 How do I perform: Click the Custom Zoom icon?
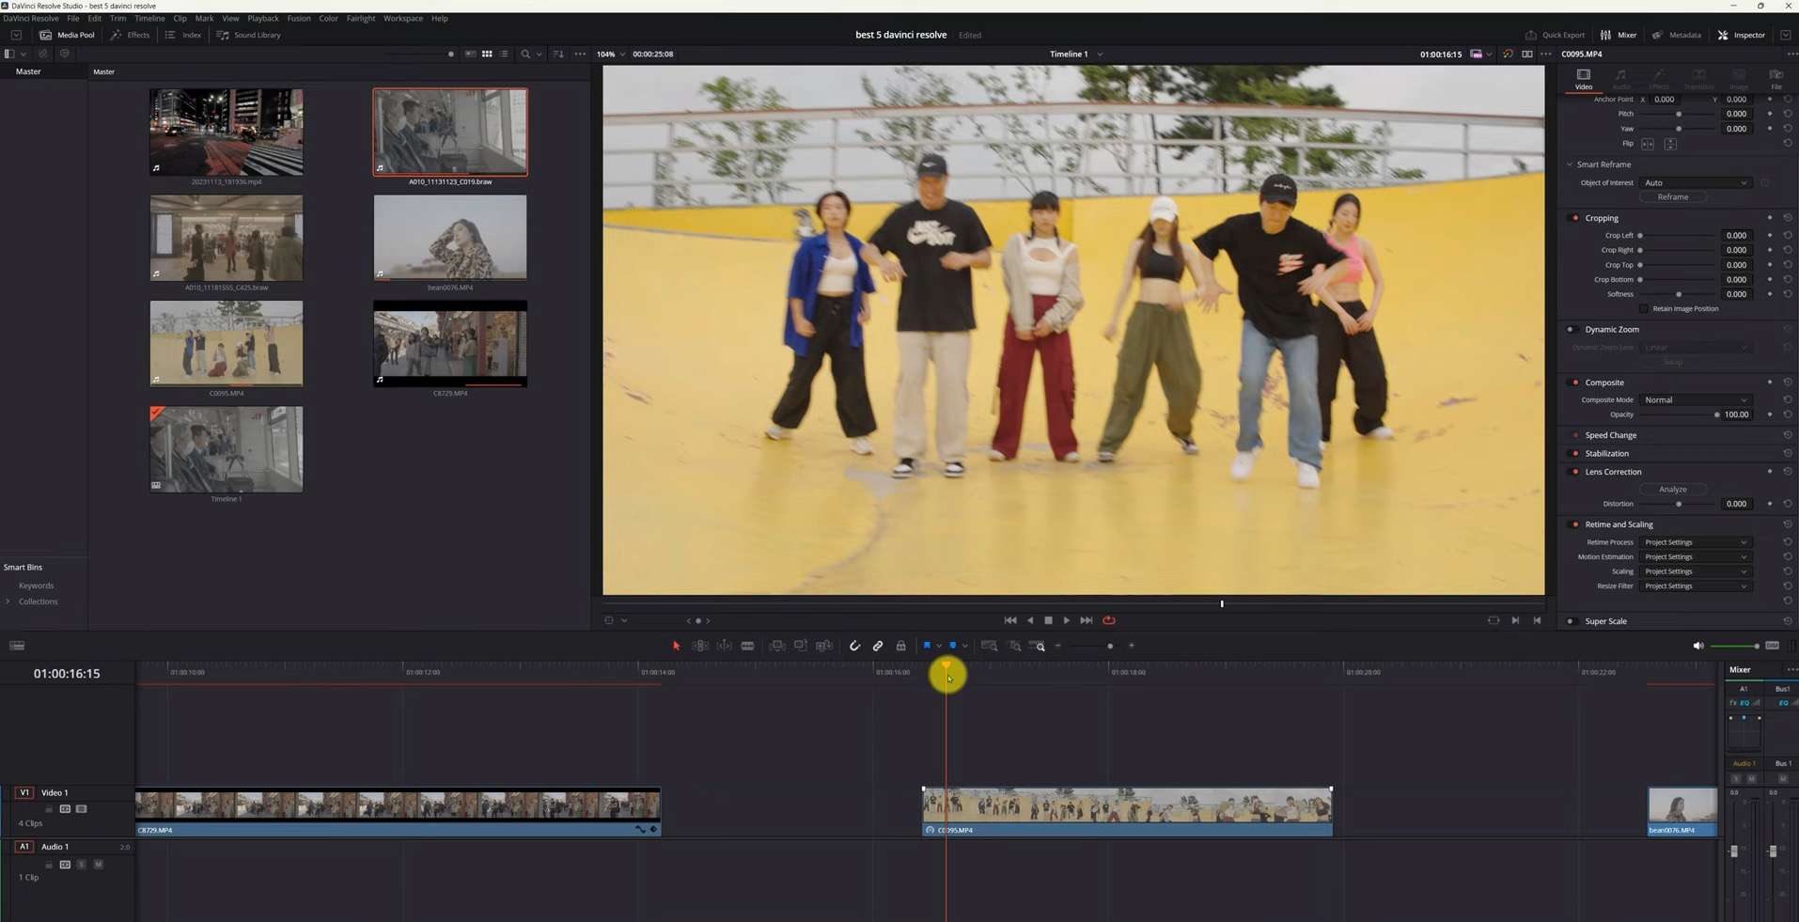(1038, 646)
